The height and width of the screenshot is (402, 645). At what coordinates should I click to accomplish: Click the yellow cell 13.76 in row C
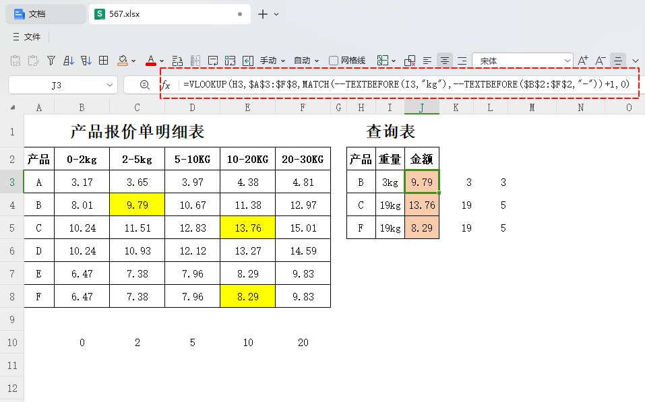click(x=247, y=228)
